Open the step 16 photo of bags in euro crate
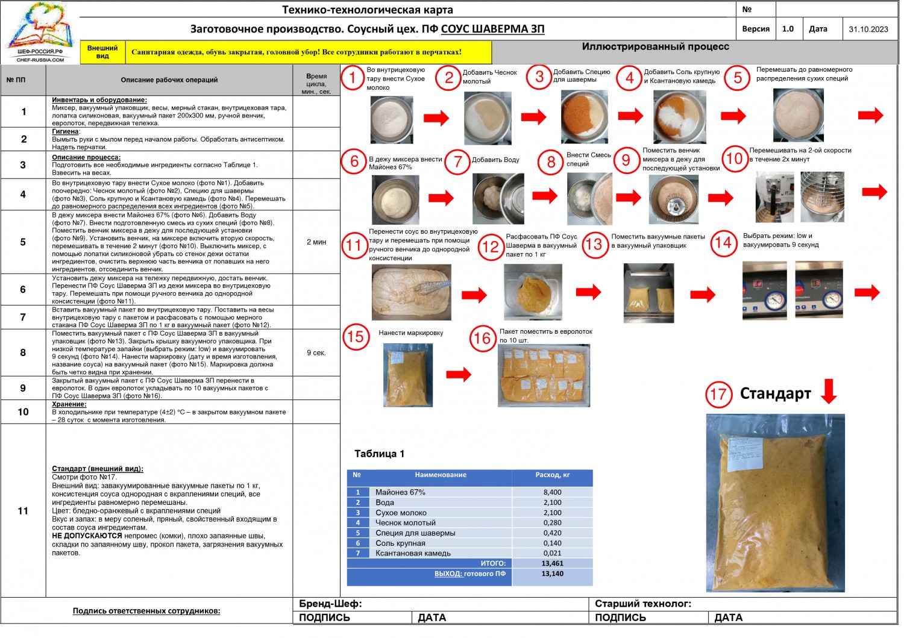904x638 pixels. pos(544,376)
